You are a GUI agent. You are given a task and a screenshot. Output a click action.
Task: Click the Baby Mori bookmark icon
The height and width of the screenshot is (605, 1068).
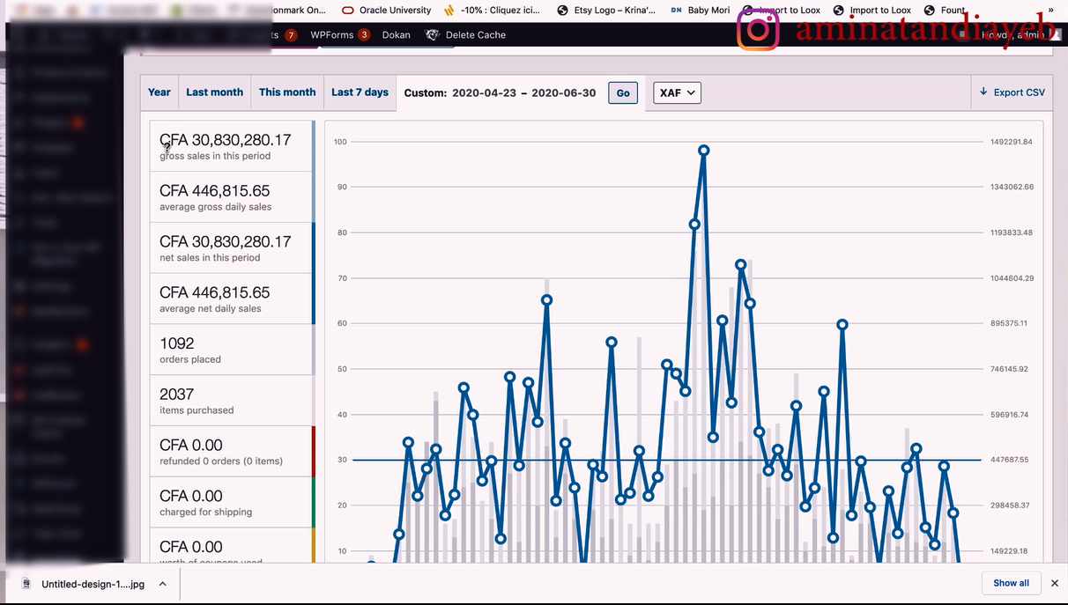676,11
